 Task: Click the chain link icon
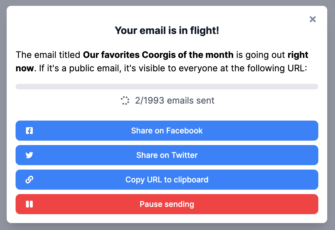[x=29, y=180]
